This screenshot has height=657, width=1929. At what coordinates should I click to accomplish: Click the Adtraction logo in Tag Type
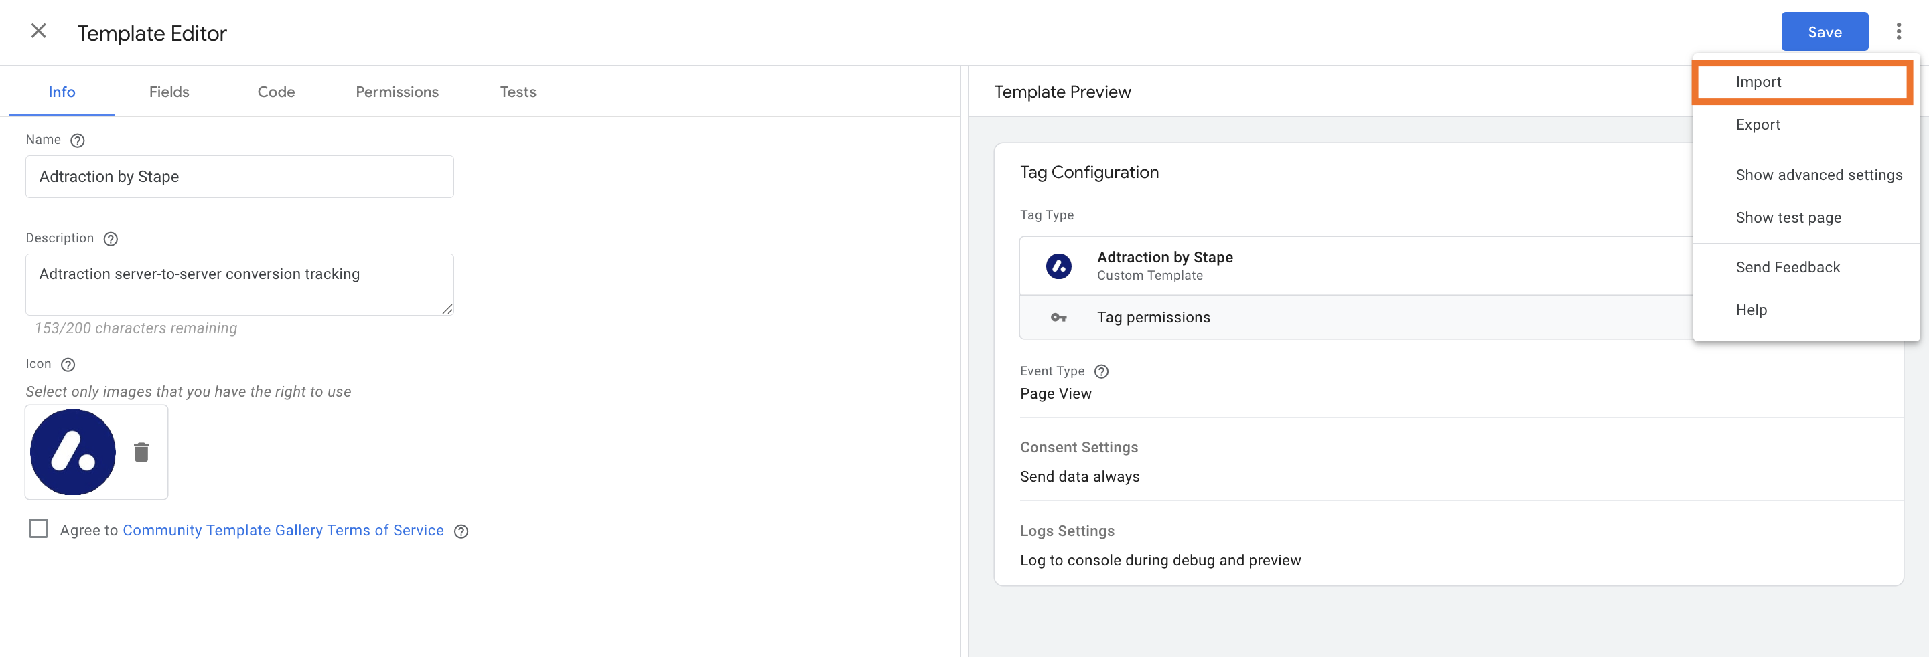click(x=1058, y=266)
